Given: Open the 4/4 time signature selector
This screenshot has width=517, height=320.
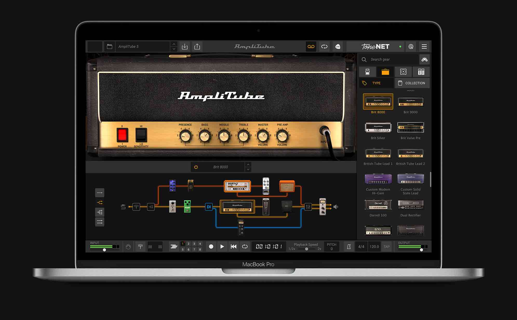Looking at the screenshot, I should click(x=361, y=246).
